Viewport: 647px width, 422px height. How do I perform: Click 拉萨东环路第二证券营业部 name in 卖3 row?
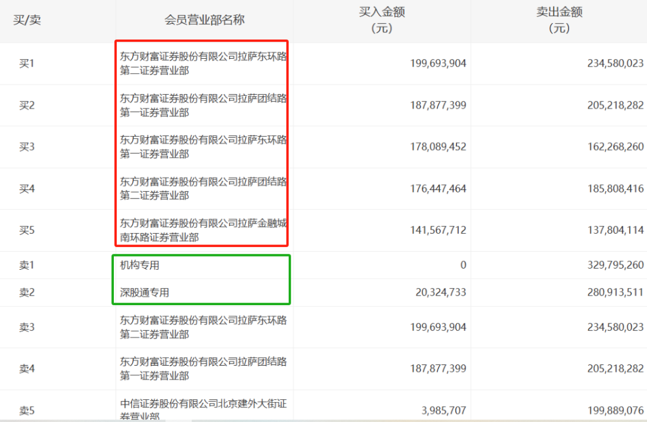pyautogui.click(x=203, y=327)
